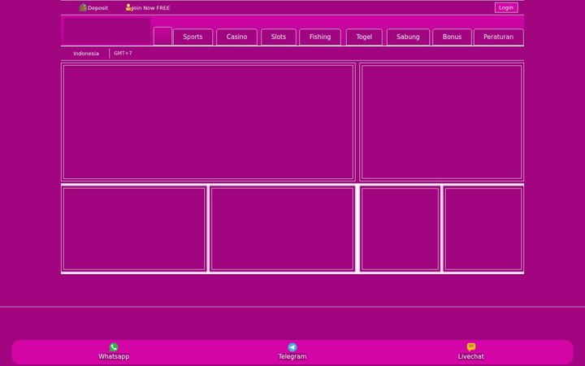Open the Bonus tab

(453, 37)
